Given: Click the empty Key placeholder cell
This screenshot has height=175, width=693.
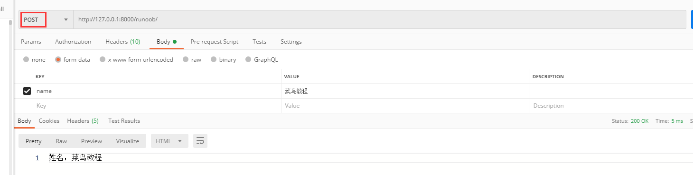Looking at the screenshot, I should [x=157, y=106].
